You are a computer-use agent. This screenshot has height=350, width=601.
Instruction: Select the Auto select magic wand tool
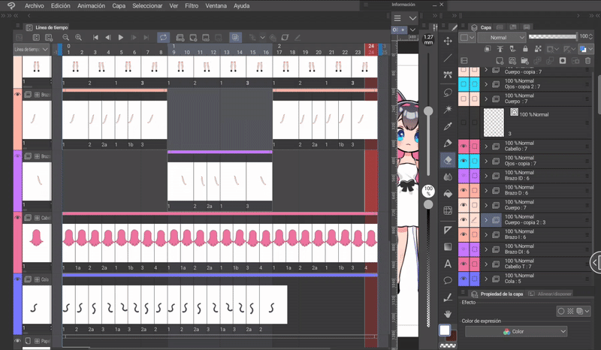(448, 110)
